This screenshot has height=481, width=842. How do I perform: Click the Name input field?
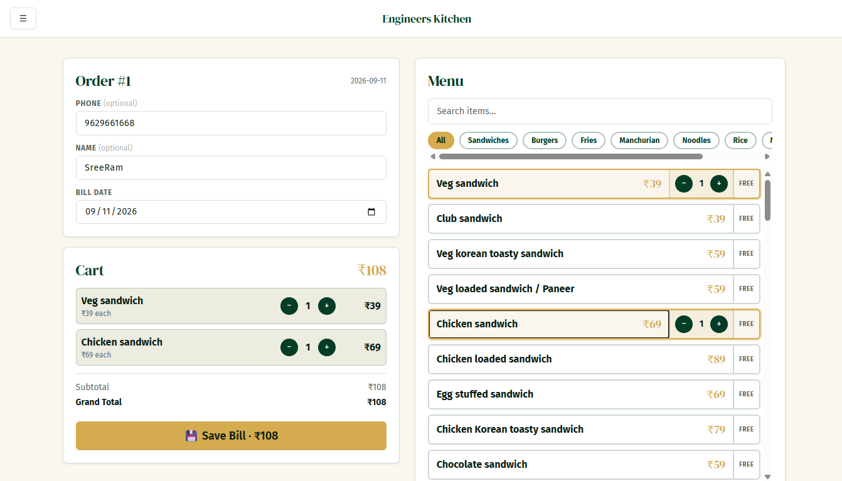[231, 168]
